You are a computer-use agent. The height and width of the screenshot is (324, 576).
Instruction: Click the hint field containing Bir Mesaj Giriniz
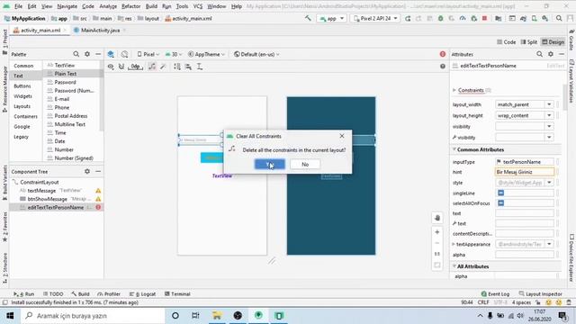tap(524, 172)
